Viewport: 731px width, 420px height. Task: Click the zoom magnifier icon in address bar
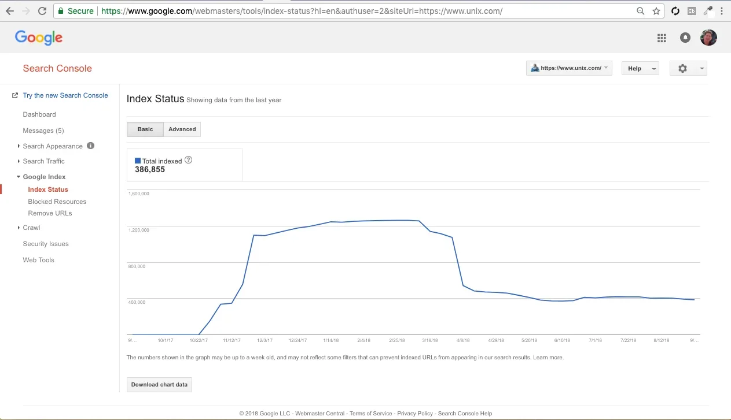[x=641, y=11]
